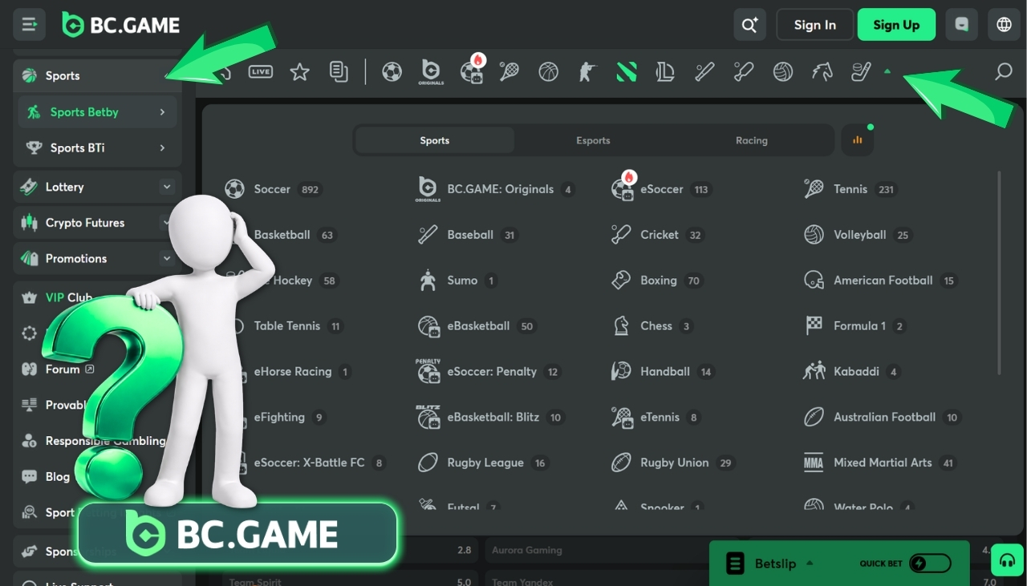Select the volleyball icon in top sports bar
This screenshot has width=1027, height=586.
pos(783,72)
